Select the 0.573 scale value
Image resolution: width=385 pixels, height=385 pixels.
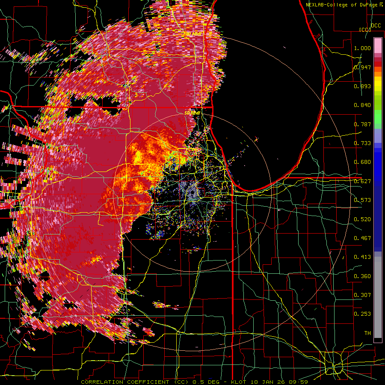pos(362,200)
